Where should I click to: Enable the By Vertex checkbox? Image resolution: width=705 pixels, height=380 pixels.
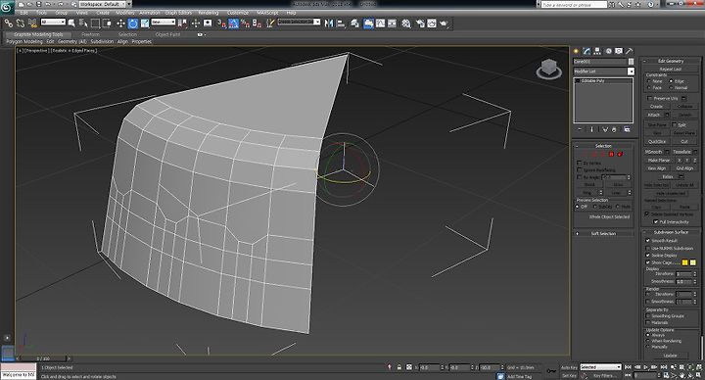(x=579, y=163)
